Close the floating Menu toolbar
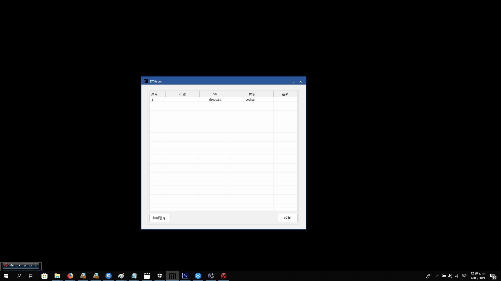The height and width of the screenshot is (281, 501). point(36,266)
